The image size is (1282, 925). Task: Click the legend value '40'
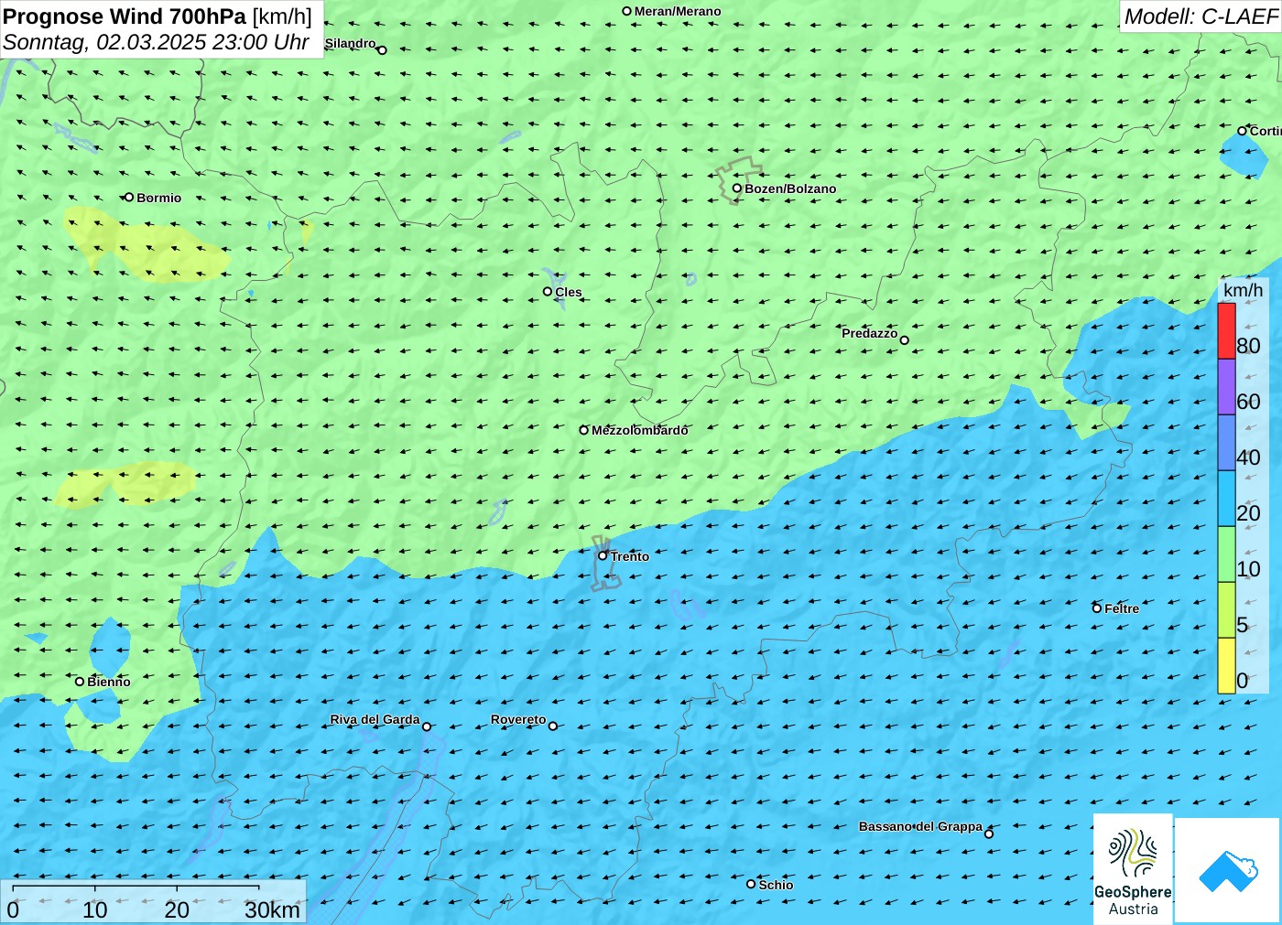[1248, 457]
